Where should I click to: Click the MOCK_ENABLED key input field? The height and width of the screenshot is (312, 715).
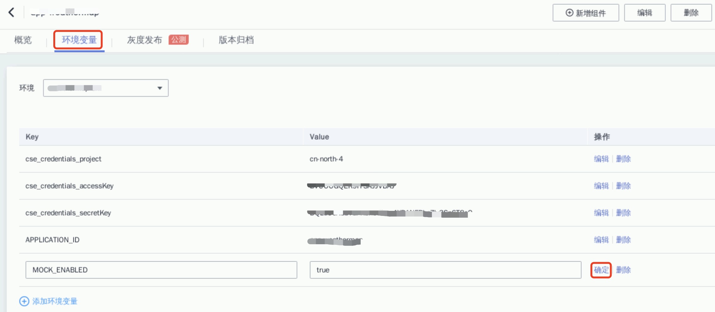point(161,270)
